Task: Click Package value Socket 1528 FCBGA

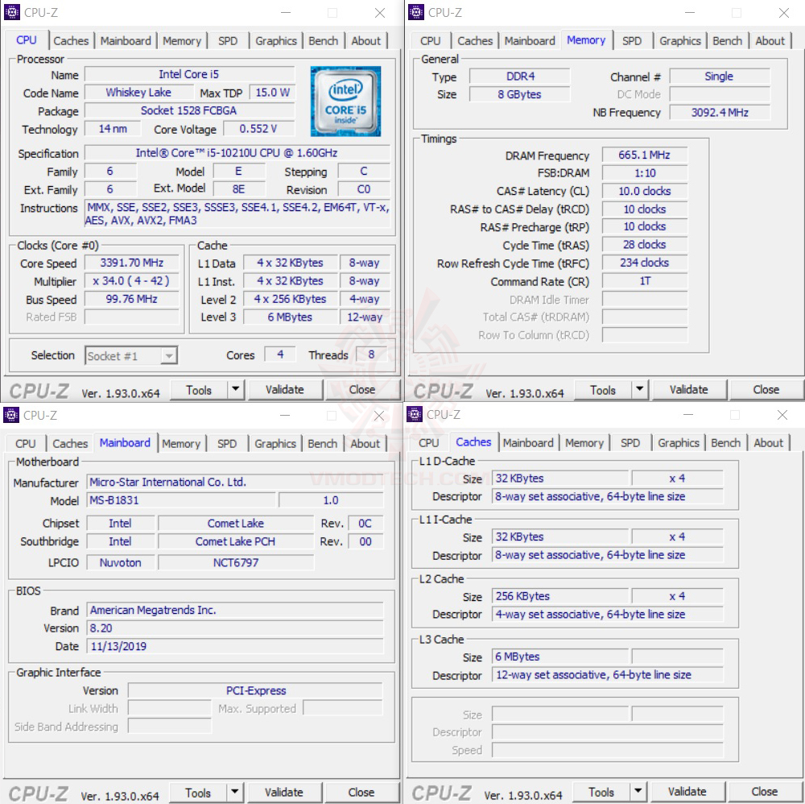Action: coord(189,110)
